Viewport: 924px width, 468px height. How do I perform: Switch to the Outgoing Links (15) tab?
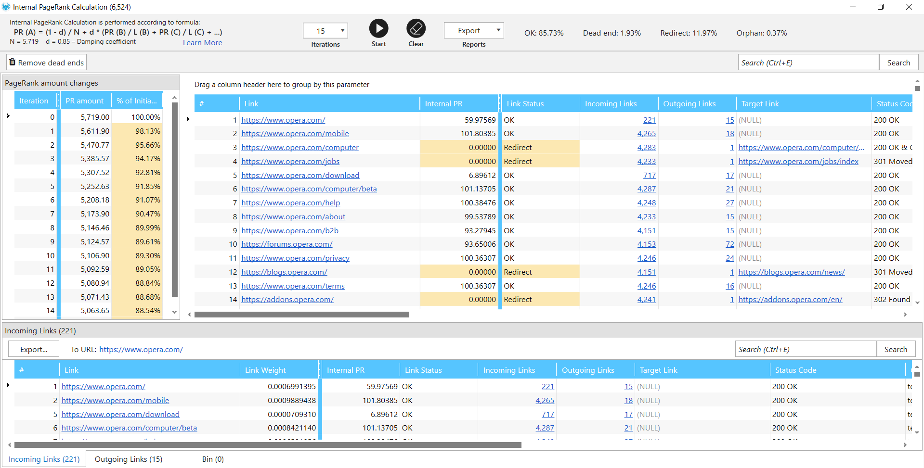pos(129,459)
